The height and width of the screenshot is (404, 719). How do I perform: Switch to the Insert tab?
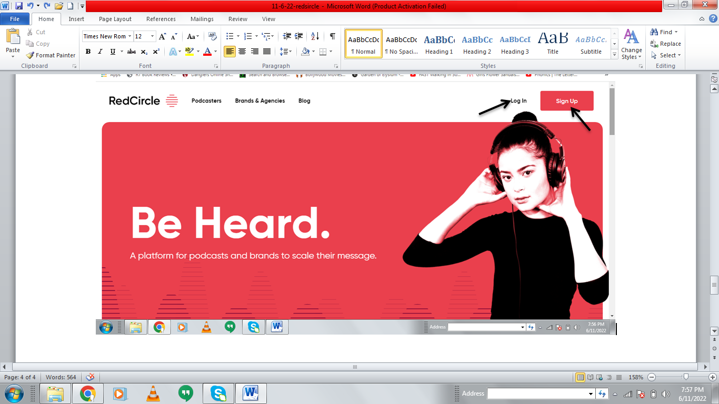[76, 19]
